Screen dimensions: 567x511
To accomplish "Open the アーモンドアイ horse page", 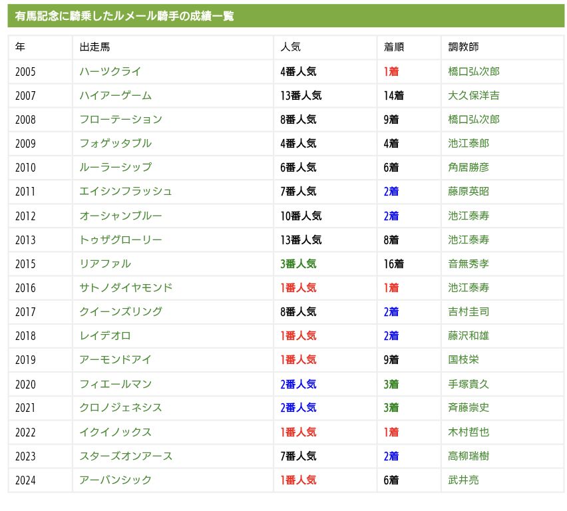I will click(115, 359).
